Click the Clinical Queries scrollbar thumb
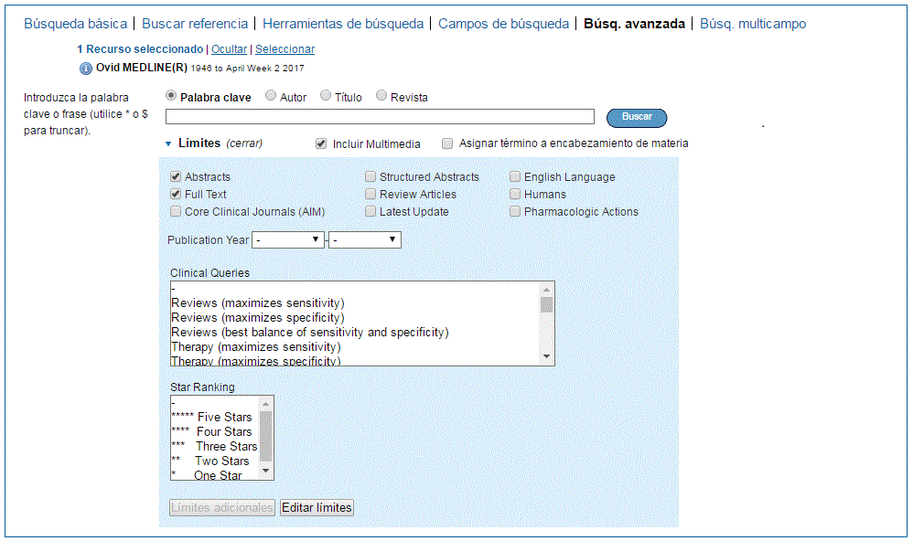Screen dimensions: 913x541 click(x=546, y=304)
